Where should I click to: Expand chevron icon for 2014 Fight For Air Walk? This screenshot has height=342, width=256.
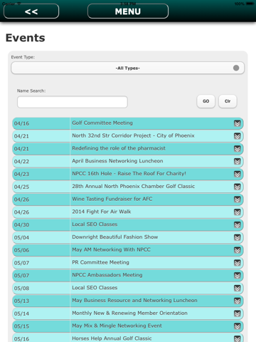(x=237, y=212)
